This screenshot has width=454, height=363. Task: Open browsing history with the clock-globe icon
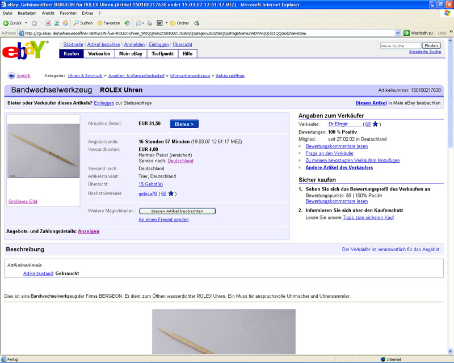pos(127,23)
